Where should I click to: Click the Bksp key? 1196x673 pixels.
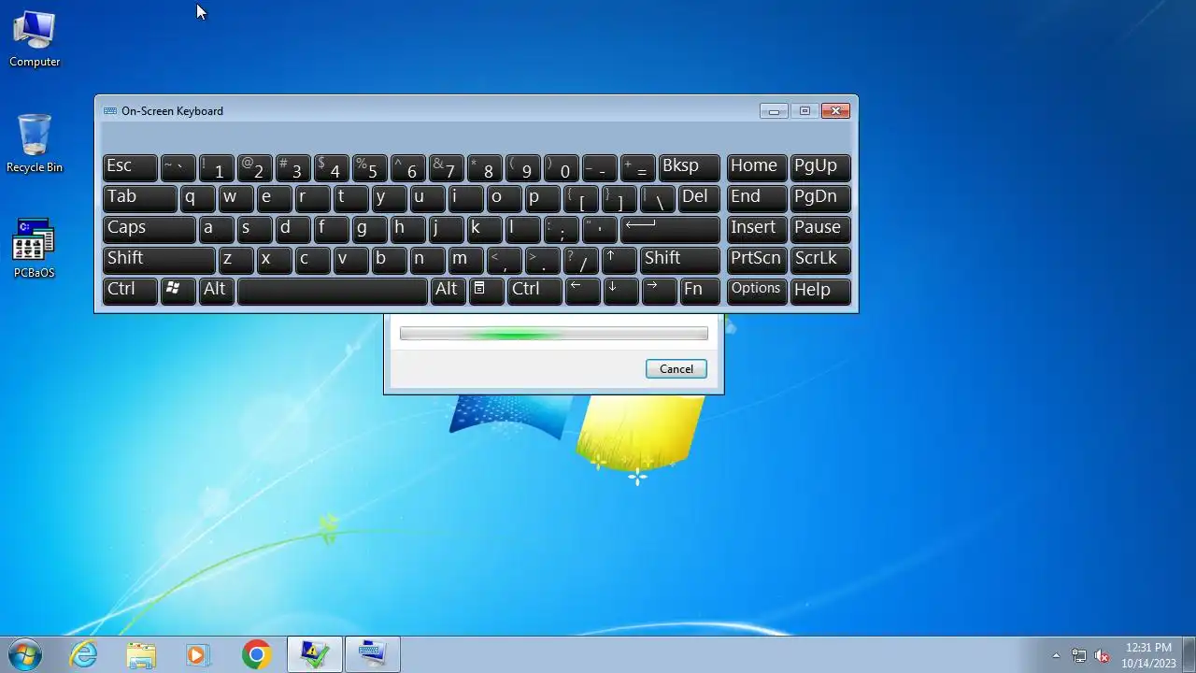click(690, 166)
